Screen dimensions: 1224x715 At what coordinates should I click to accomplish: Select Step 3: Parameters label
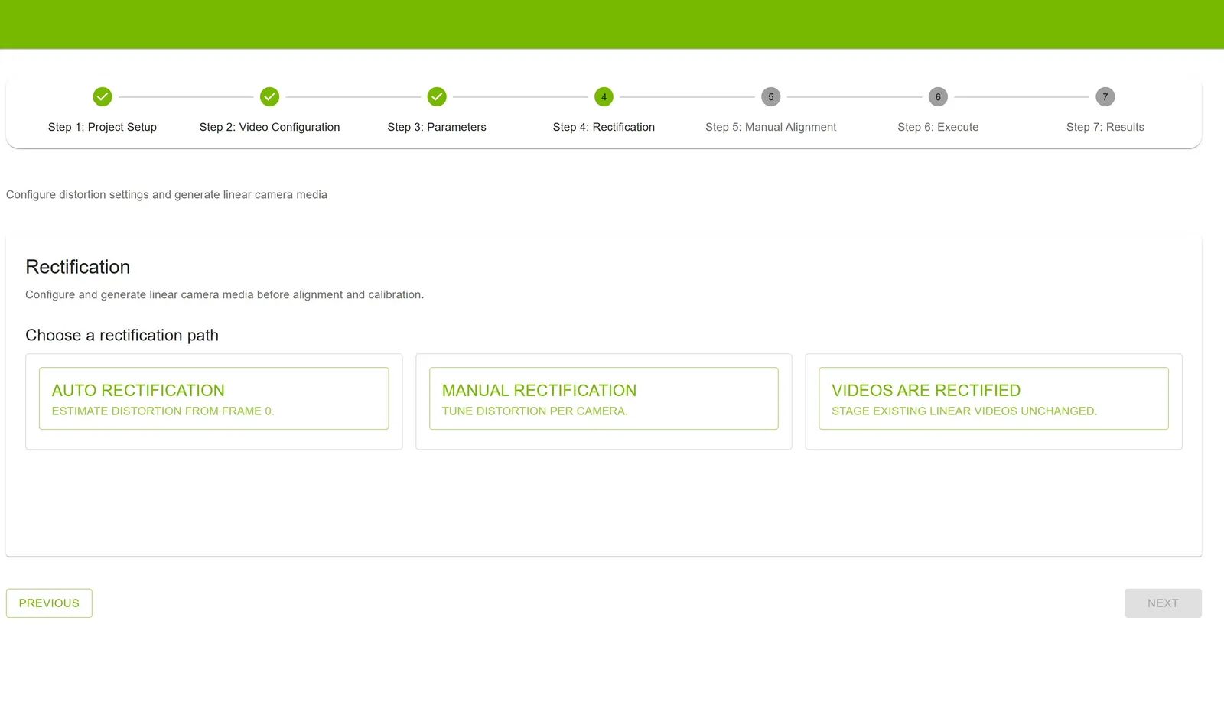[437, 127]
